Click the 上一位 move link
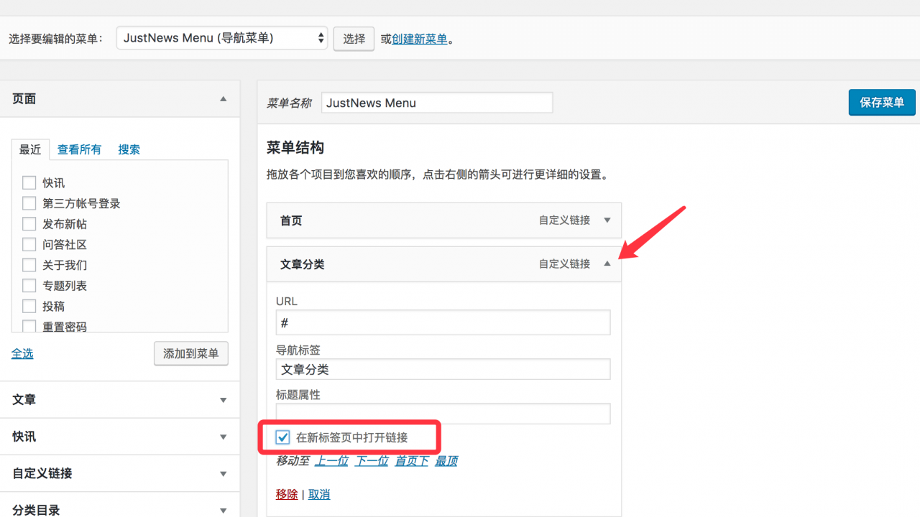 (332, 461)
